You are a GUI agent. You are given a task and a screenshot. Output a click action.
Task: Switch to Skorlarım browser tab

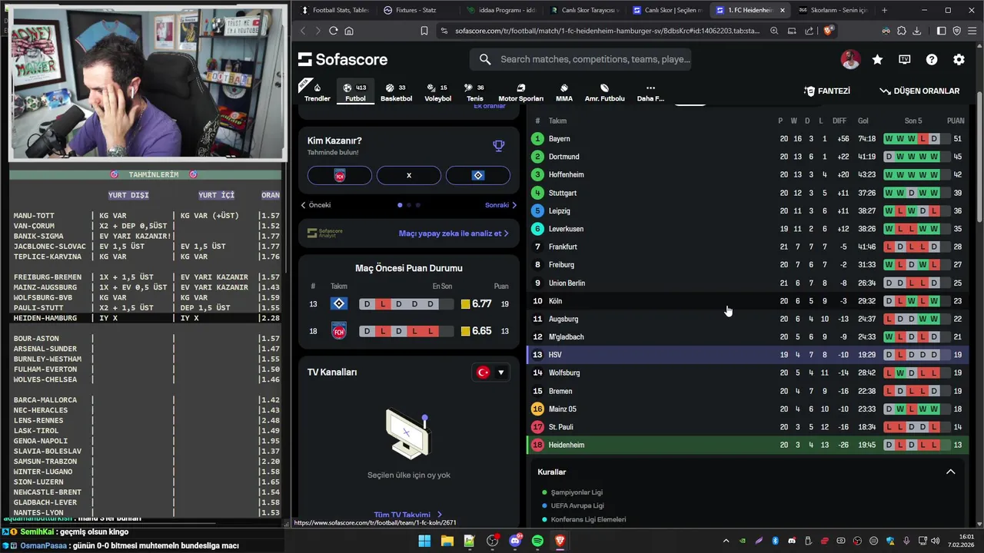tap(833, 10)
